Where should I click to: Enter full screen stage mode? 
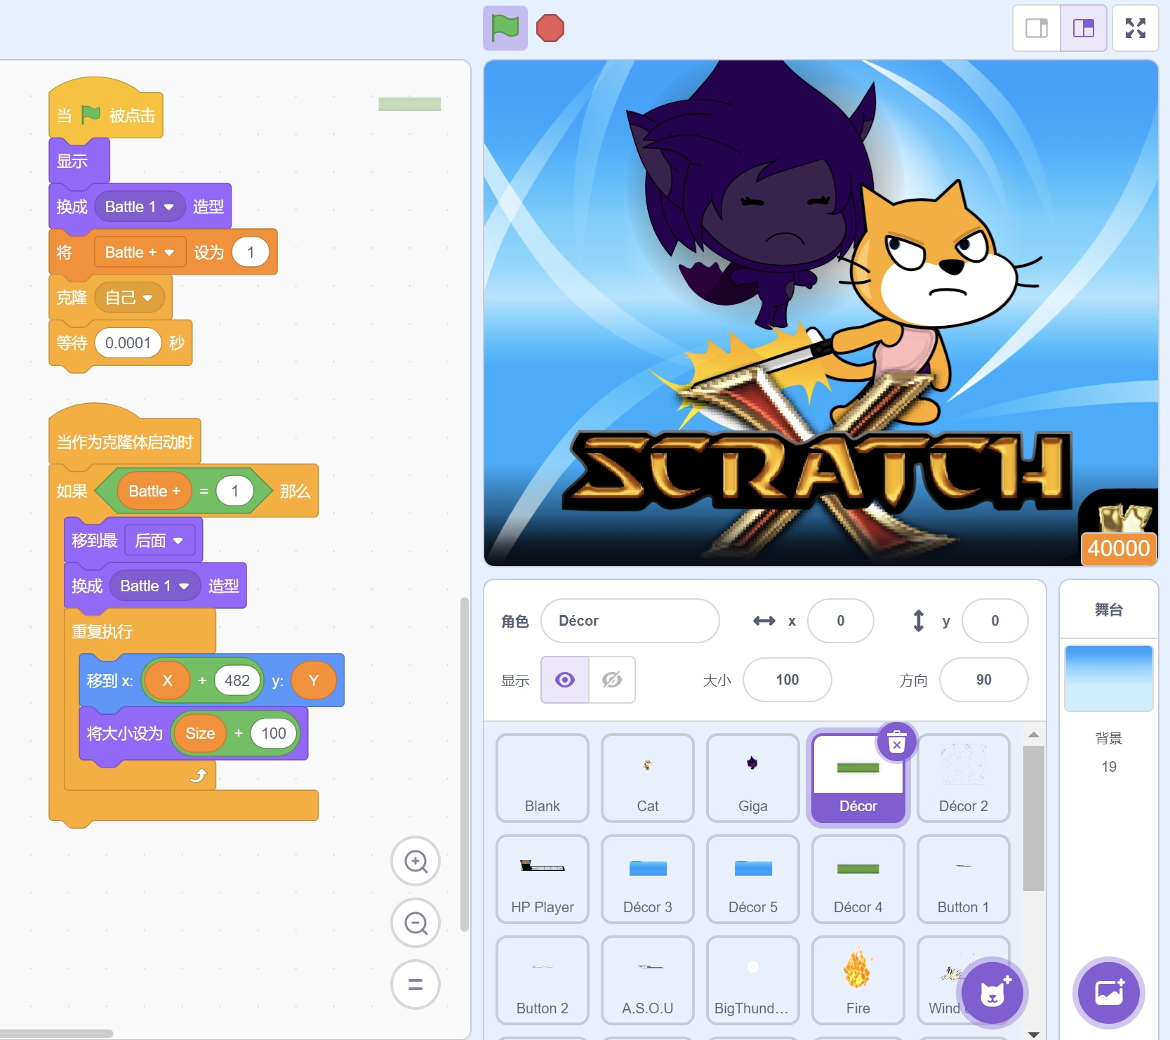pyautogui.click(x=1136, y=28)
